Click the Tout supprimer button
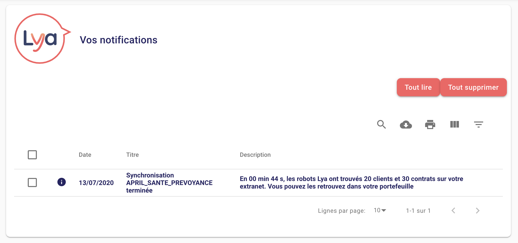Image resolution: width=518 pixels, height=243 pixels. [x=473, y=87]
